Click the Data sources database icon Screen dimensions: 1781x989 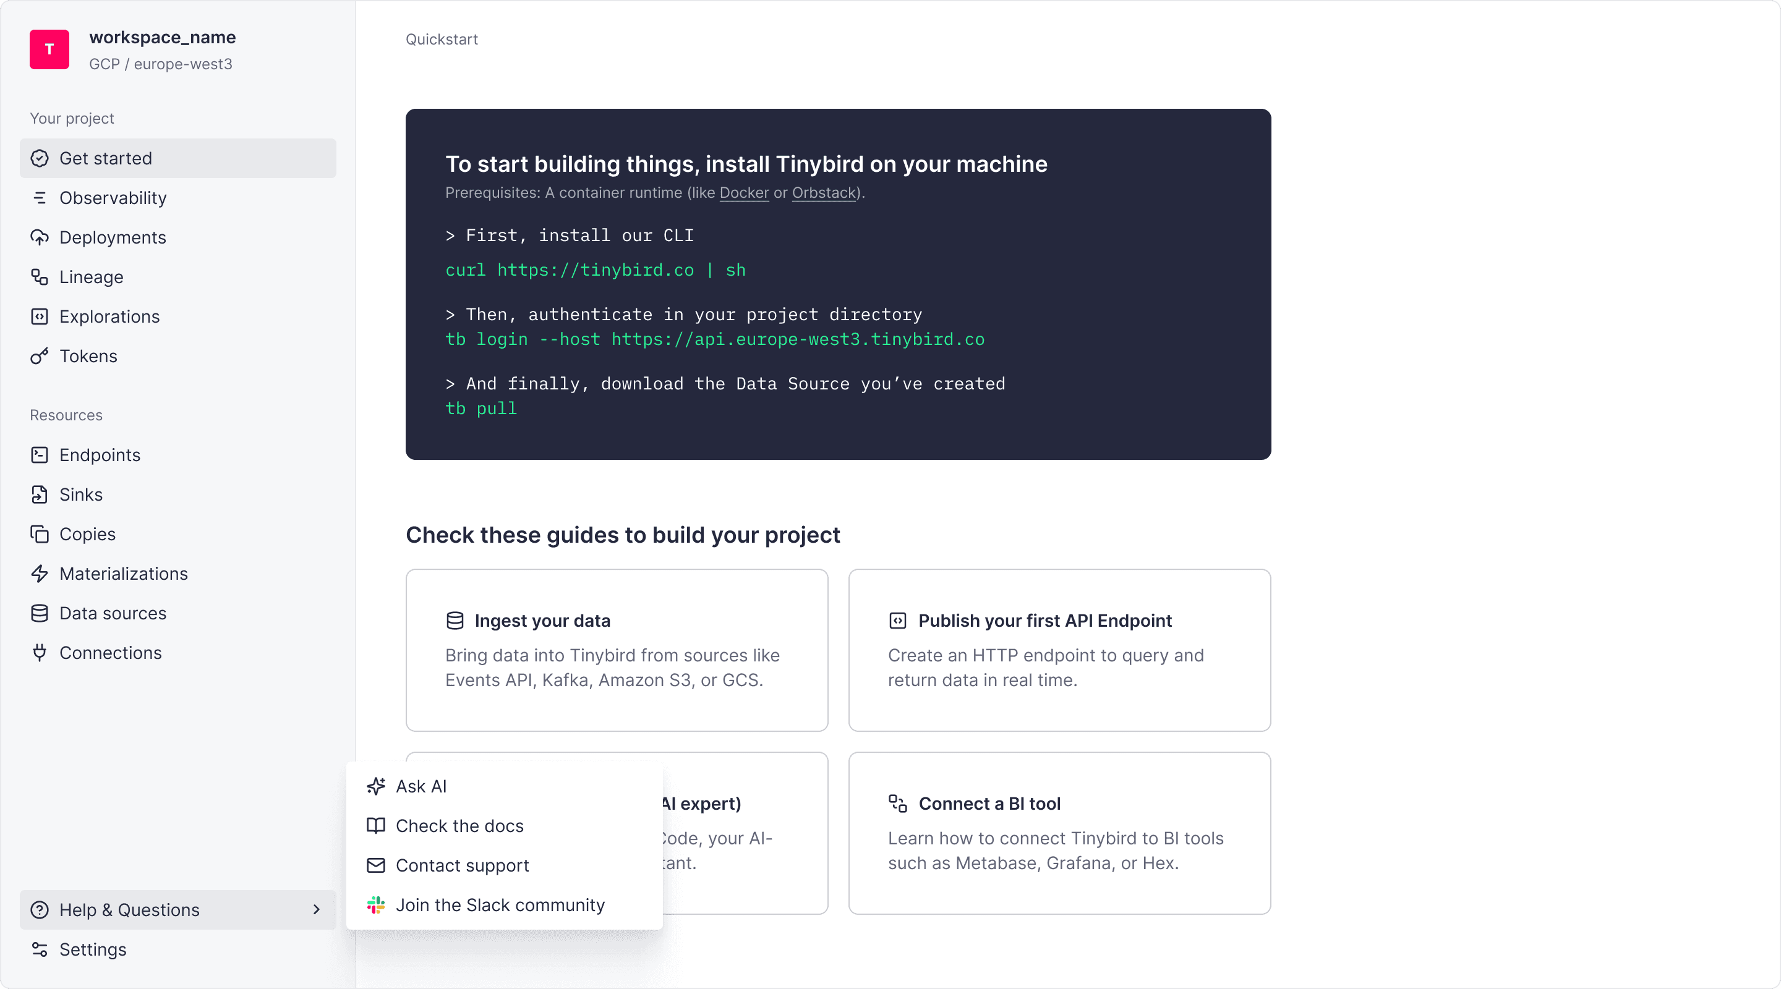click(40, 613)
